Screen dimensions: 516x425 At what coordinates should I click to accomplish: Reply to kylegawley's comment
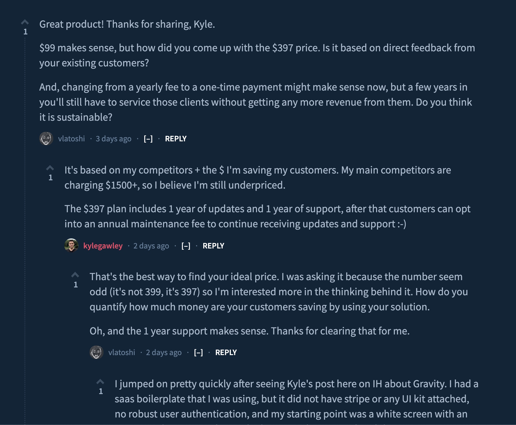point(213,246)
